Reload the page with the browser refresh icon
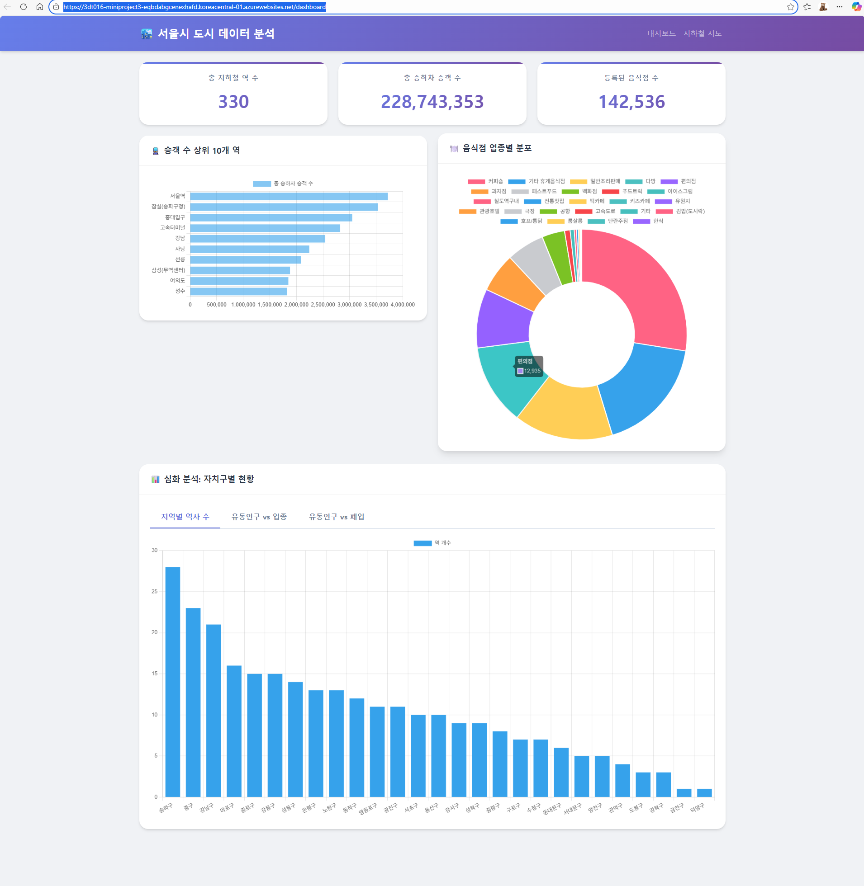This screenshot has width=864, height=886. (24, 7)
